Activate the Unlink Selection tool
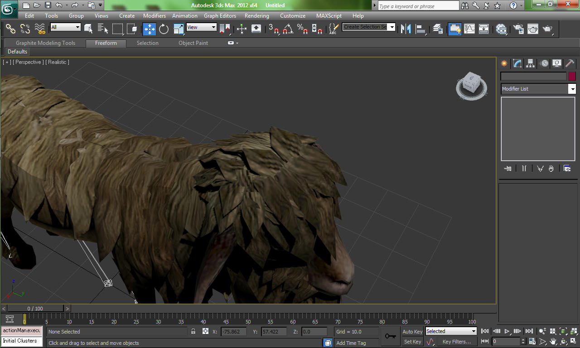 point(25,29)
